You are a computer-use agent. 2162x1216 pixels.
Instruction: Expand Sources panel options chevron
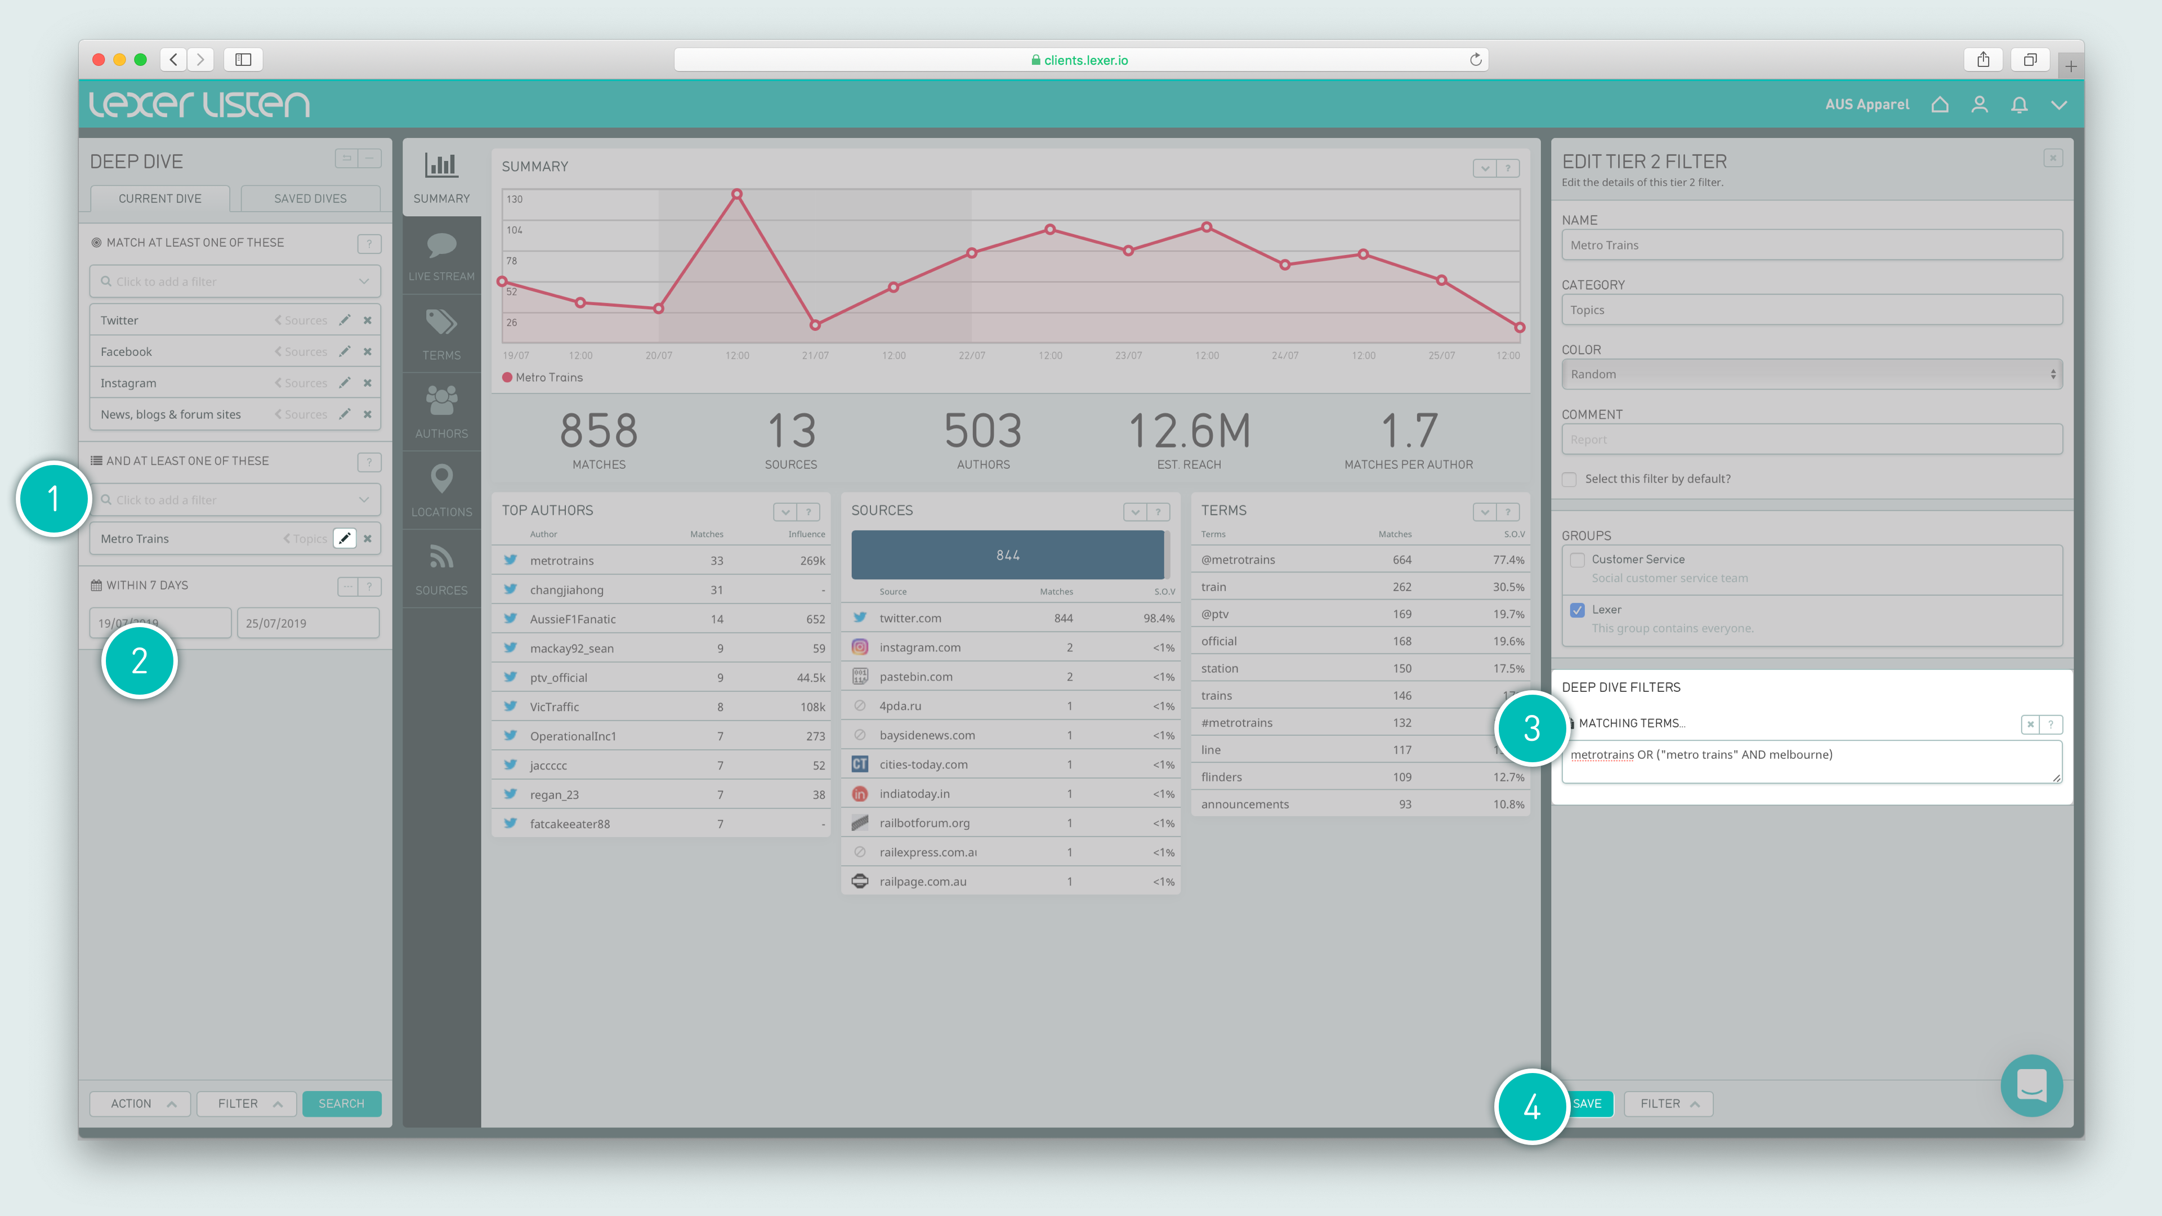point(1136,512)
